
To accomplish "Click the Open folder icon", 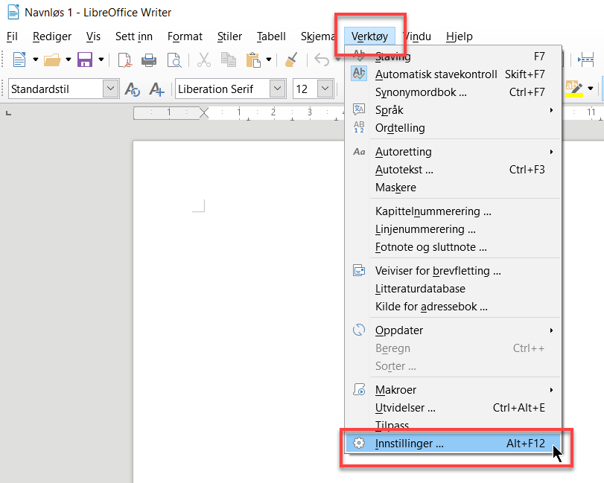I will tap(51, 60).
